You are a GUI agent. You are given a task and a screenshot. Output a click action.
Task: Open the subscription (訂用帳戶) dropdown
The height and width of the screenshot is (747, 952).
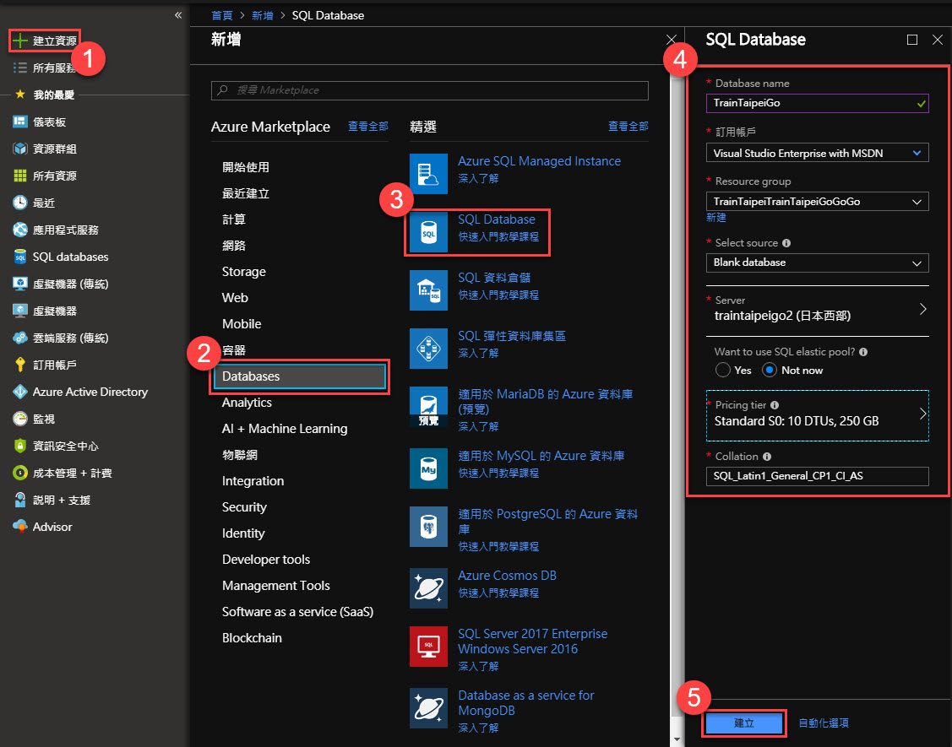click(x=817, y=153)
